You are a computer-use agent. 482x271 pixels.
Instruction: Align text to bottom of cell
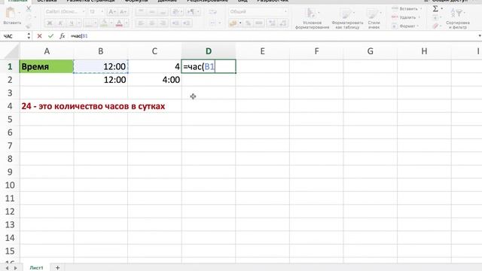(163, 12)
